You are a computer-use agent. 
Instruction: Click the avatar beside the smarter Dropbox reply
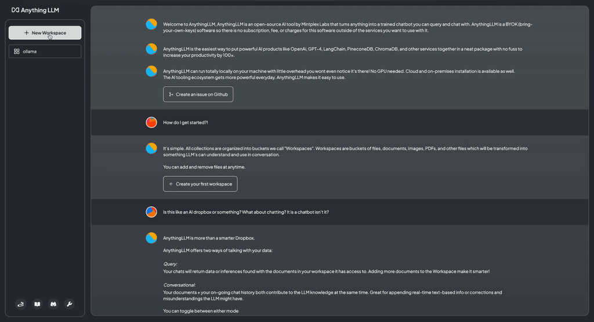click(151, 238)
